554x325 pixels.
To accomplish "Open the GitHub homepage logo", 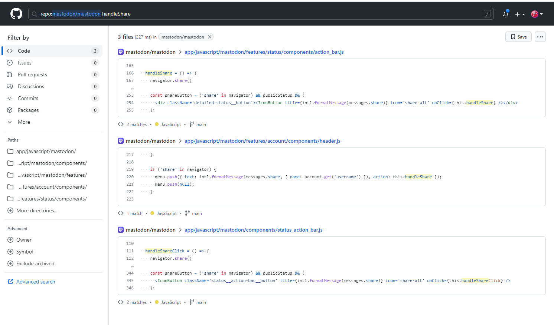I will point(16,14).
